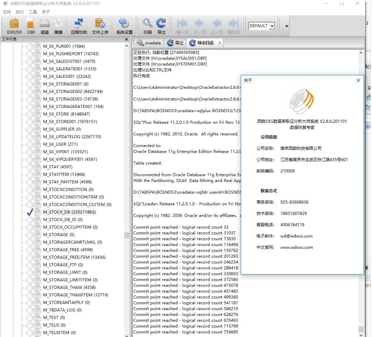The height and width of the screenshot is (337, 372).
Task: Click the DBF toolbar icon
Action: pos(31,26)
